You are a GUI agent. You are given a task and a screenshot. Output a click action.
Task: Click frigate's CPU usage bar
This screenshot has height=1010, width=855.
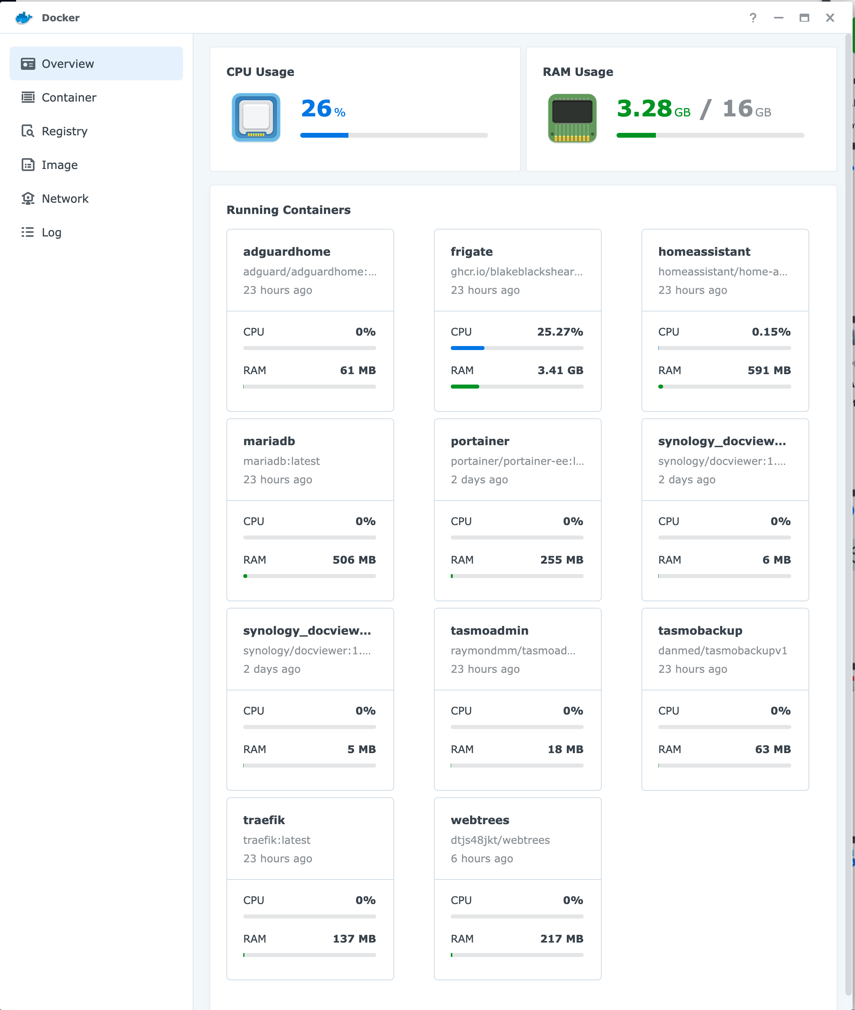pos(517,348)
